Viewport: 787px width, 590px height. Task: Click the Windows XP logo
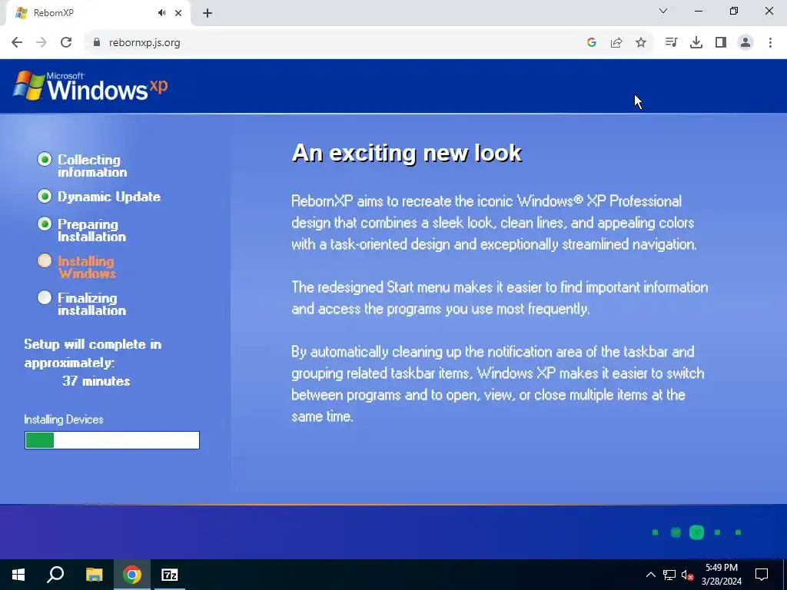tap(91, 86)
